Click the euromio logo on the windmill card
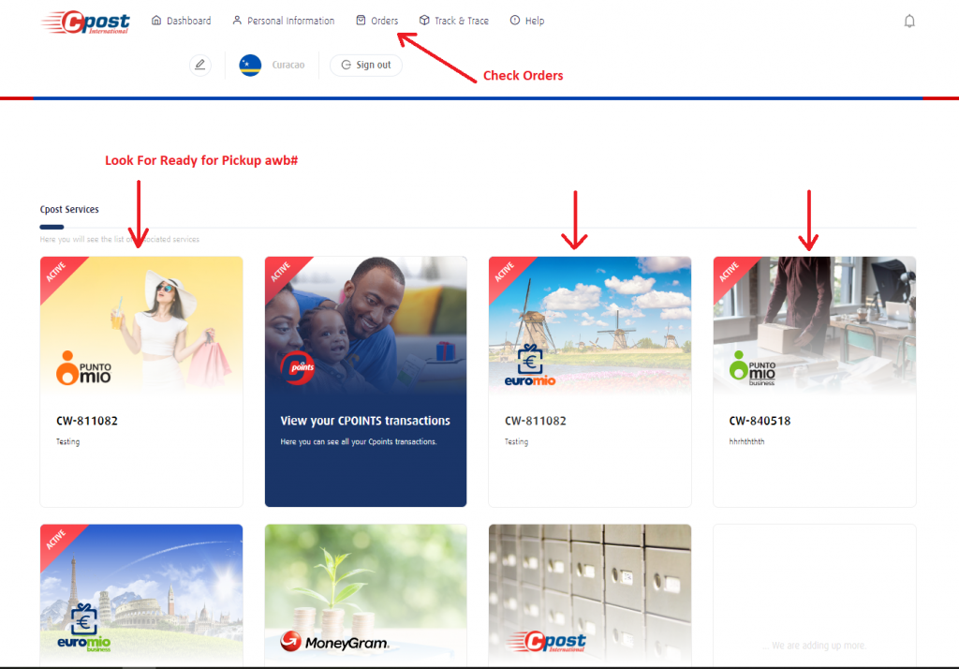This screenshot has width=959, height=669. pyautogui.click(x=530, y=366)
